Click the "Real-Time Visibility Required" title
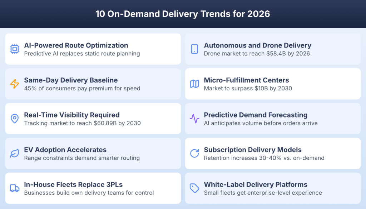This screenshot has width=366, height=209. tap(72, 115)
